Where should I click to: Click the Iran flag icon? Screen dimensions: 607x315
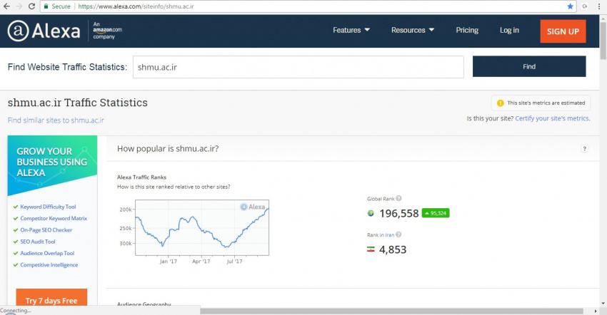[371, 249]
